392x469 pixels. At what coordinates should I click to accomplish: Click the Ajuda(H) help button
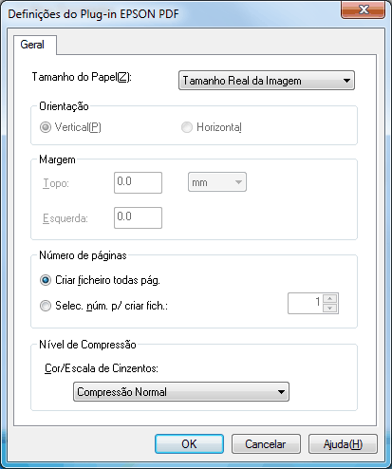pyautogui.click(x=343, y=444)
